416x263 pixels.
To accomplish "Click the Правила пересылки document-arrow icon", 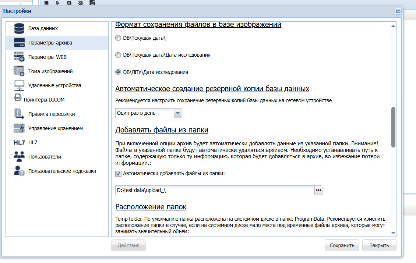I will 19,114.
